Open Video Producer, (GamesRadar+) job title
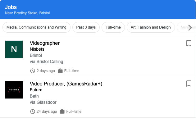 point(66,84)
